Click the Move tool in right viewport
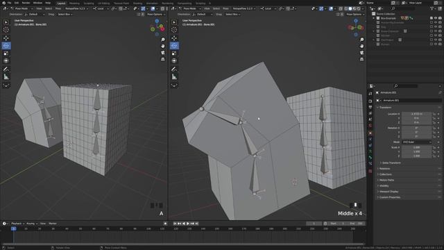Image resolution: width=444 pixels, height=250 pixels. (174, 38)
